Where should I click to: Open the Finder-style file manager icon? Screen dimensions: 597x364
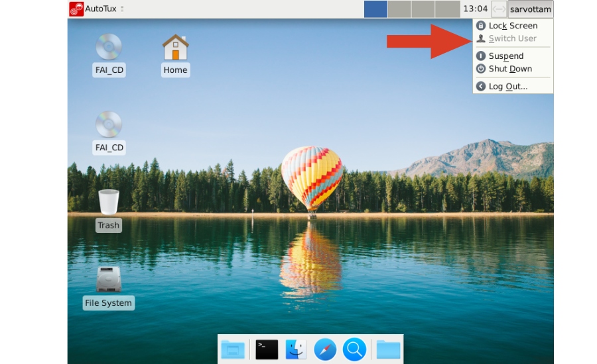click(296, 349)
